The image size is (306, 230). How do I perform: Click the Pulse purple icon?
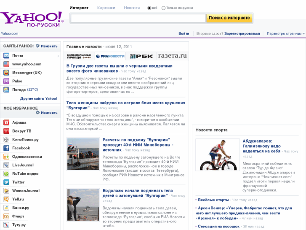6,81
